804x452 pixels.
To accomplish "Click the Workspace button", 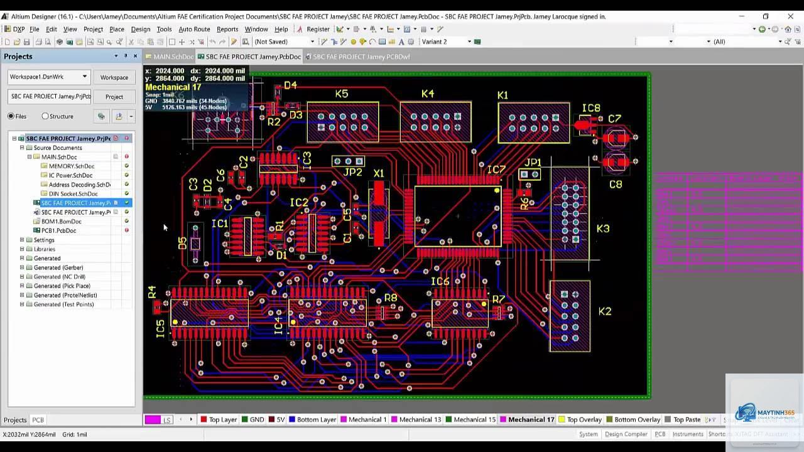I will (114, 77).
